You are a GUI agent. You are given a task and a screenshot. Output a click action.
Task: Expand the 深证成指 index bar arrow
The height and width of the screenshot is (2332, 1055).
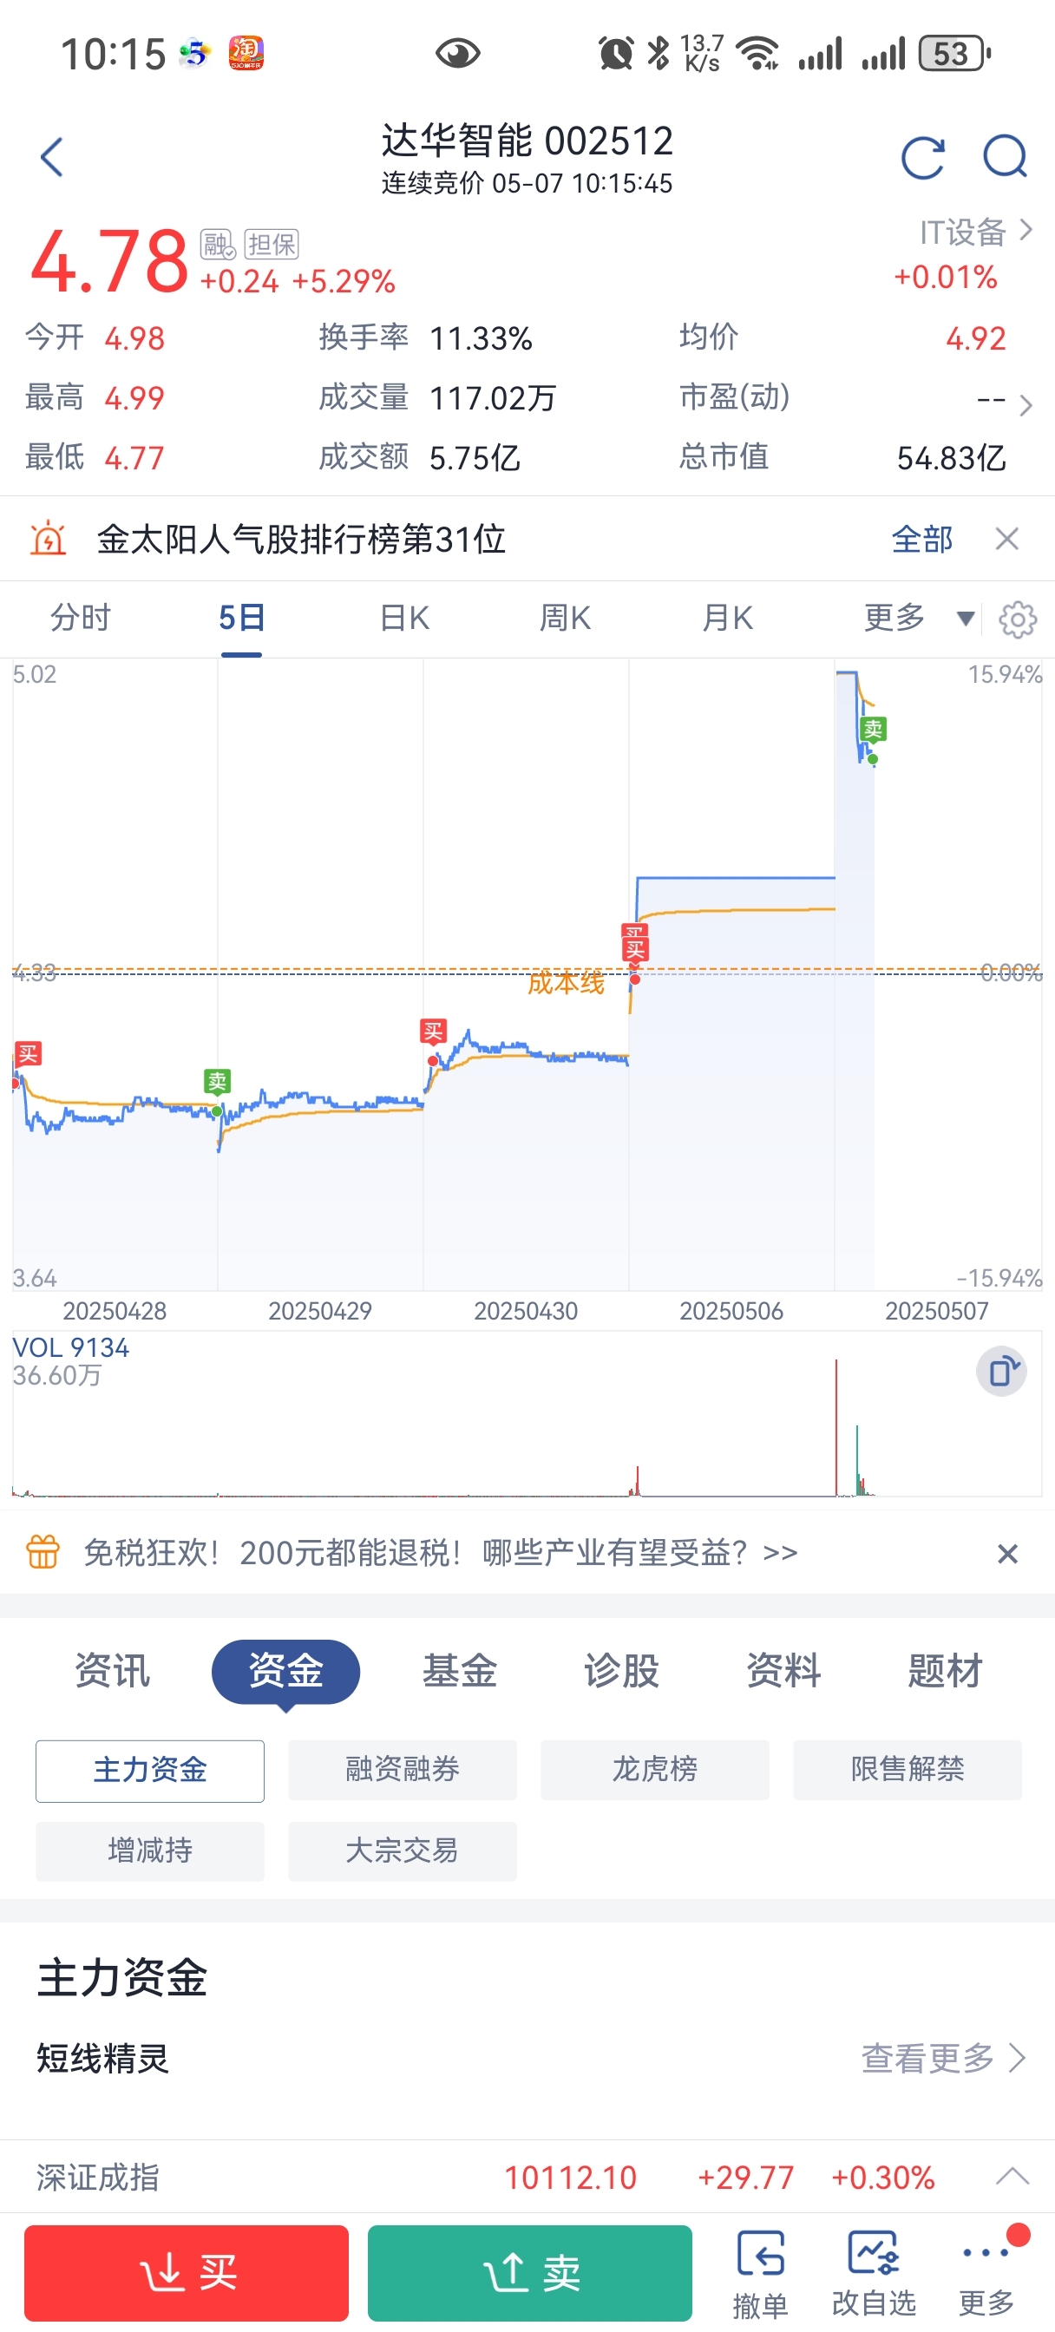click(1012, 2177)
